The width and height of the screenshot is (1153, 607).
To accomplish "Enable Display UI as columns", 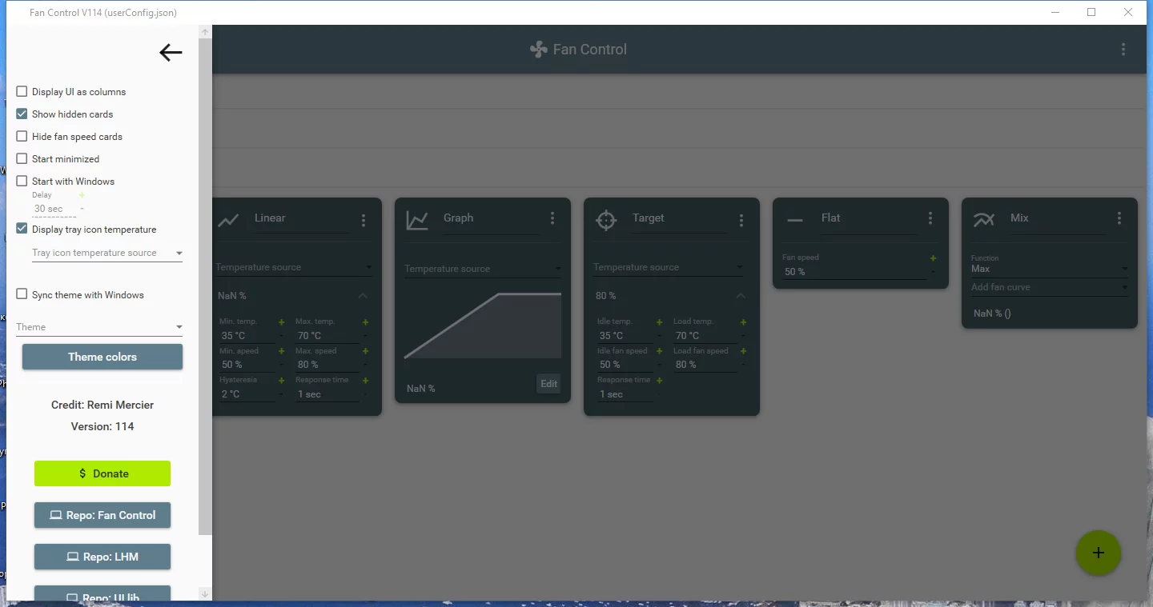I will [x=22, y=92].
